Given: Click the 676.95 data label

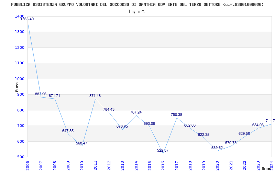Looking at the screenshot, I should 122,126.
